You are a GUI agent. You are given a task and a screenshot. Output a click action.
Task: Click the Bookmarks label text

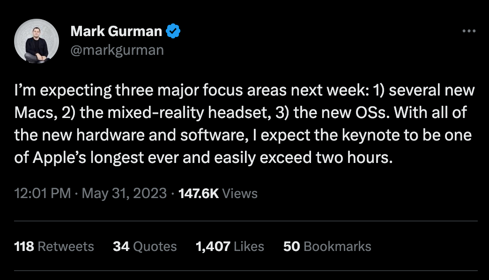[x=337, y=246]
